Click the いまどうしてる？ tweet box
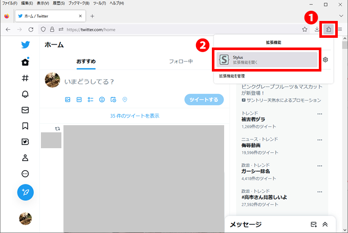348x233 pixels. point(90,82)
